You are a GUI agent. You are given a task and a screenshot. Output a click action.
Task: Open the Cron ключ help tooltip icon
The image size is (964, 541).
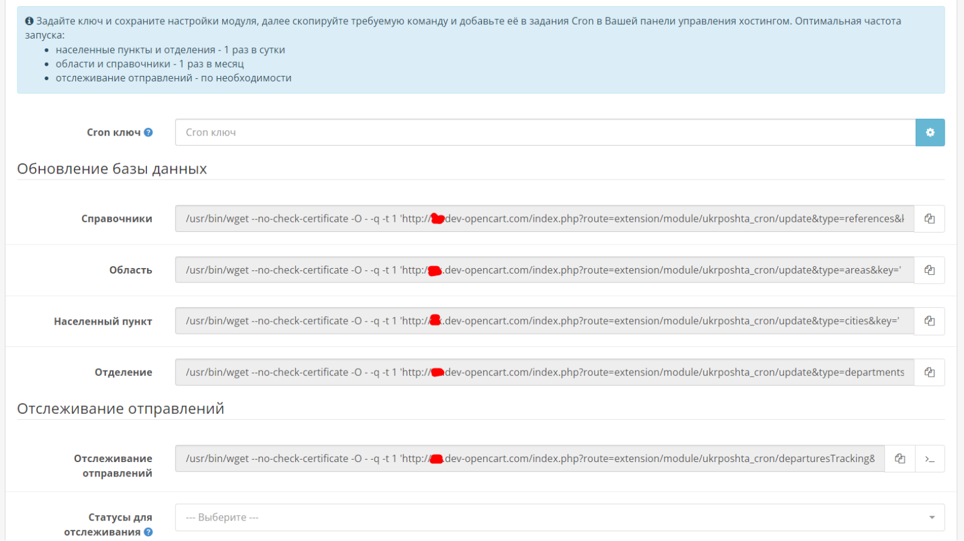coord(148,133)
